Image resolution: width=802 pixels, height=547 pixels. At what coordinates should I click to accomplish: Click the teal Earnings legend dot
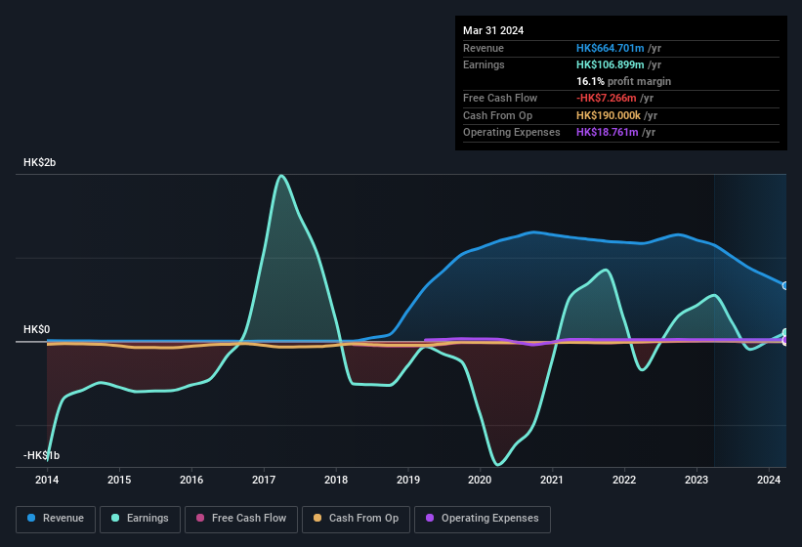pos(115,518)
